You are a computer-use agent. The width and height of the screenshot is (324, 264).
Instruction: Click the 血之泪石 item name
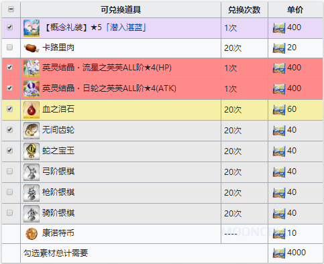pyautogui.click(x=58, y=109)
